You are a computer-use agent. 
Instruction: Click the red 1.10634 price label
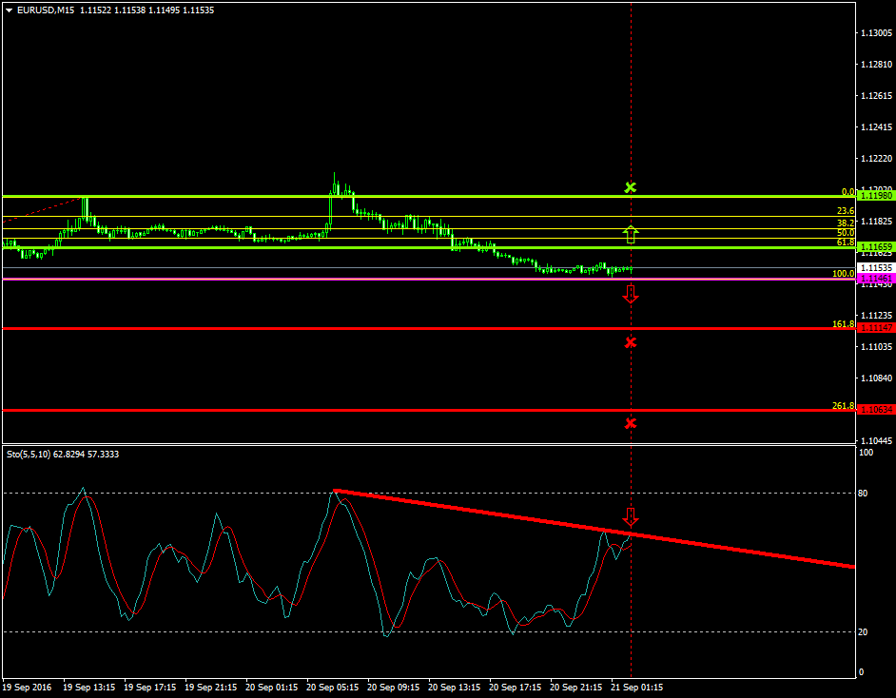(x=875, y=410)
